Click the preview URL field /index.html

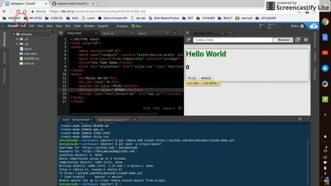pyautogui.click(x=232, y=40)
